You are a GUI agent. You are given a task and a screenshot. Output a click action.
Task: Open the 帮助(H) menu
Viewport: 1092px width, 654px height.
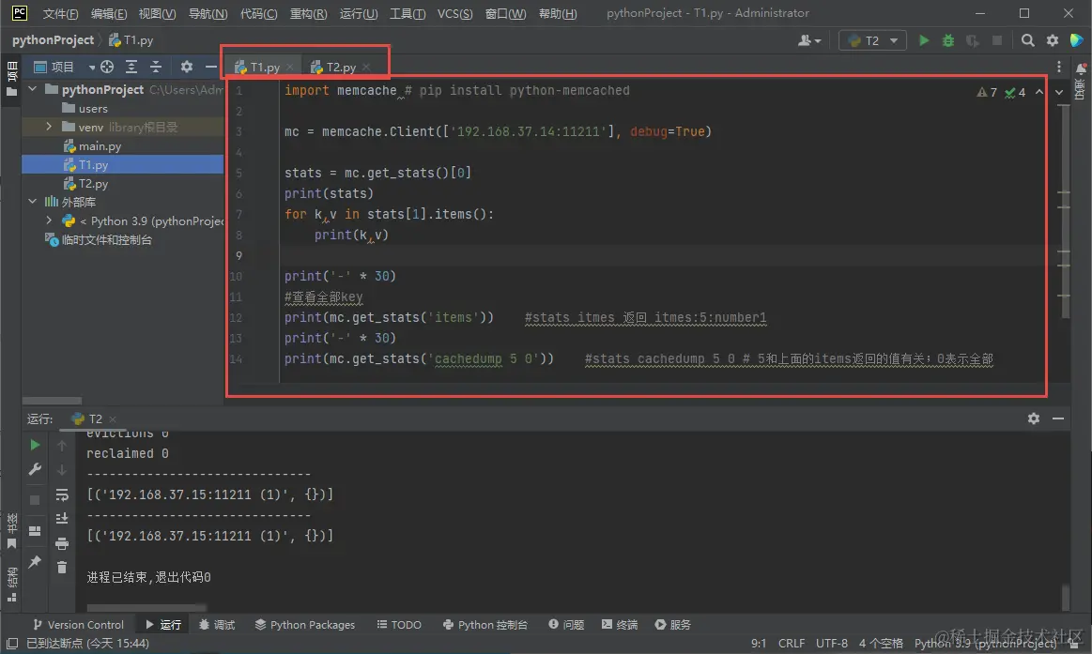[558, 13]
